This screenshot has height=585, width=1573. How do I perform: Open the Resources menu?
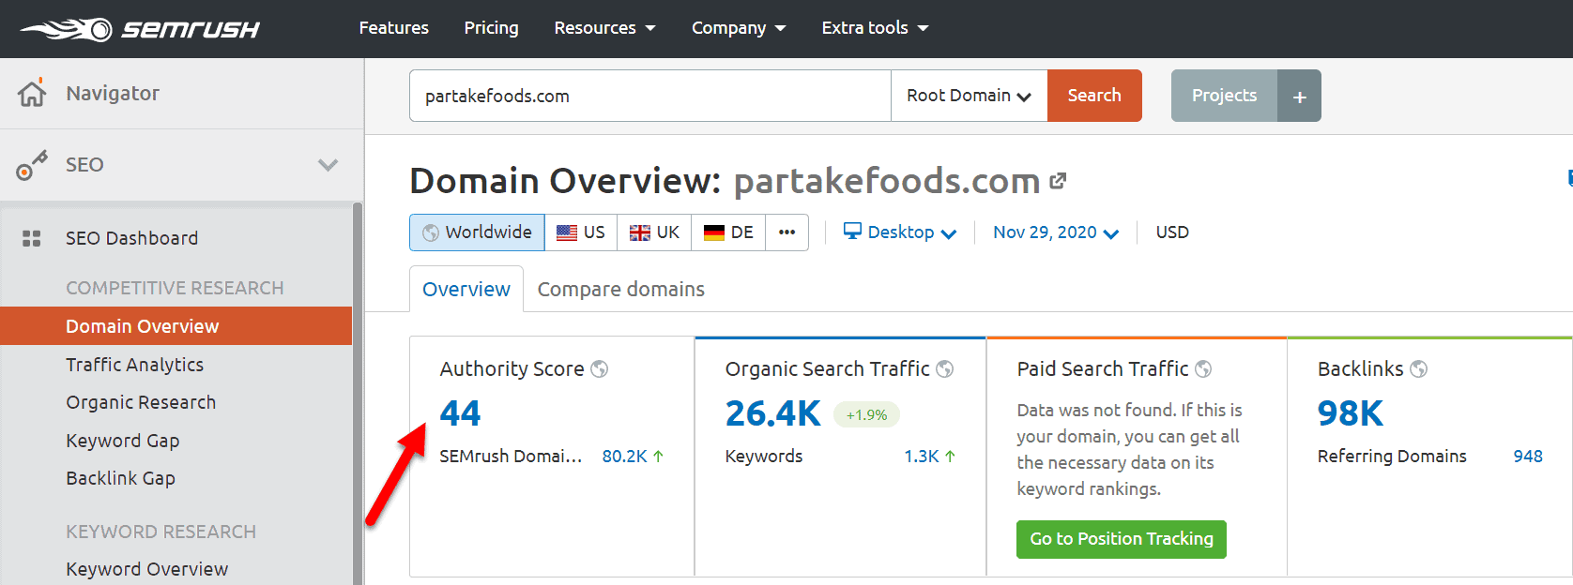click(604, 28)
